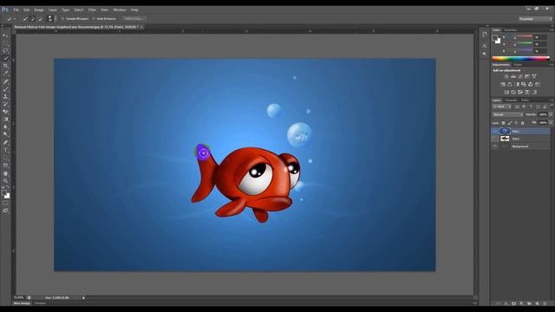Click the zoom percentage field in status bar

pyautogui.click(x=19, y=298)
